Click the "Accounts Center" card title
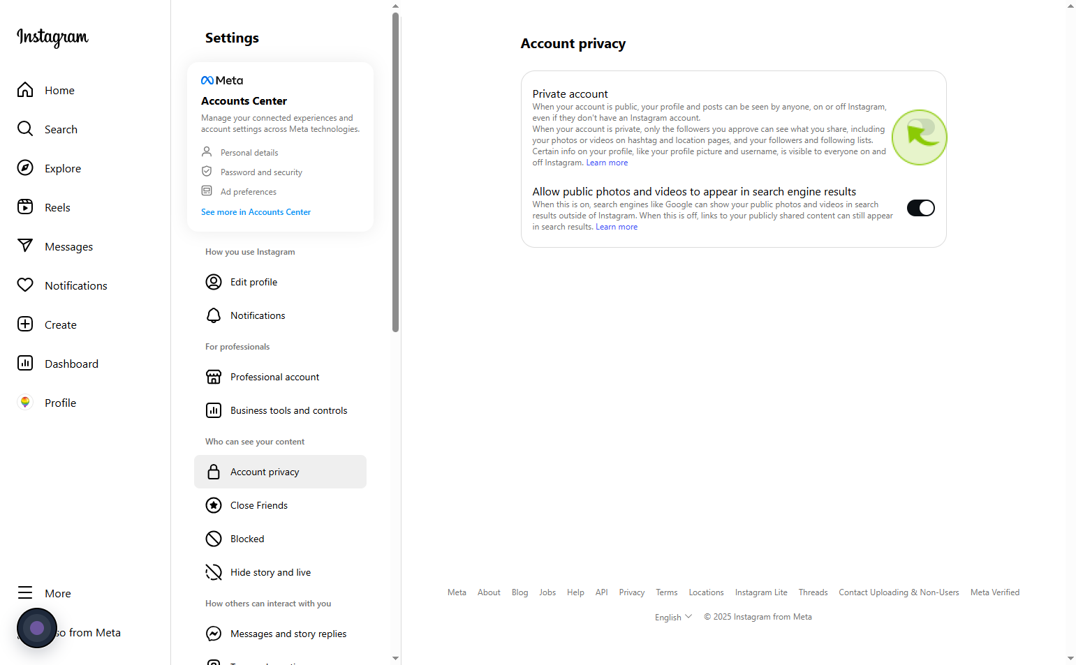This screenshot has height=665, width=1076. coord(244,101)
